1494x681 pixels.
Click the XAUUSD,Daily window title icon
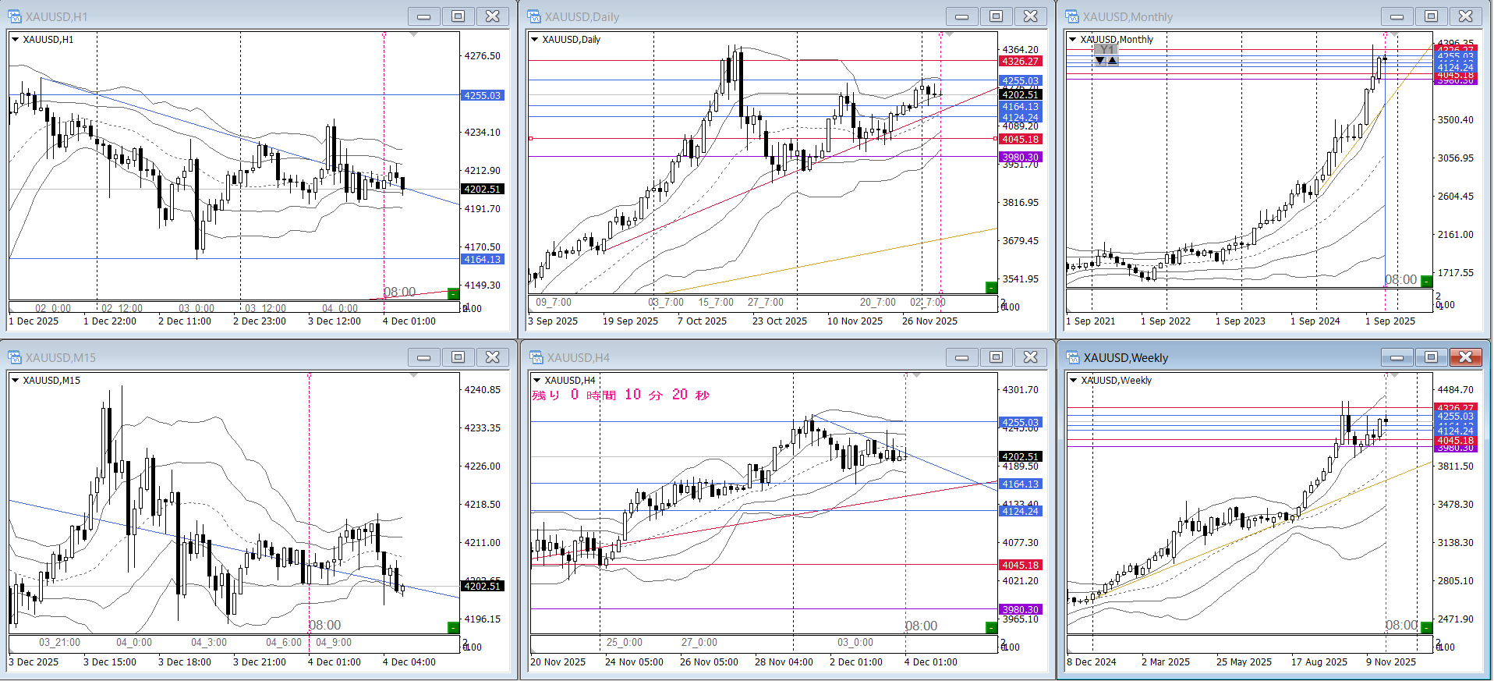[534, 16]
